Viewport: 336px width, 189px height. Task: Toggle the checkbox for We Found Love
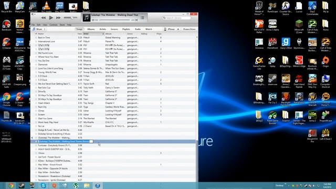pyautogui.click(x=36, y=53)
